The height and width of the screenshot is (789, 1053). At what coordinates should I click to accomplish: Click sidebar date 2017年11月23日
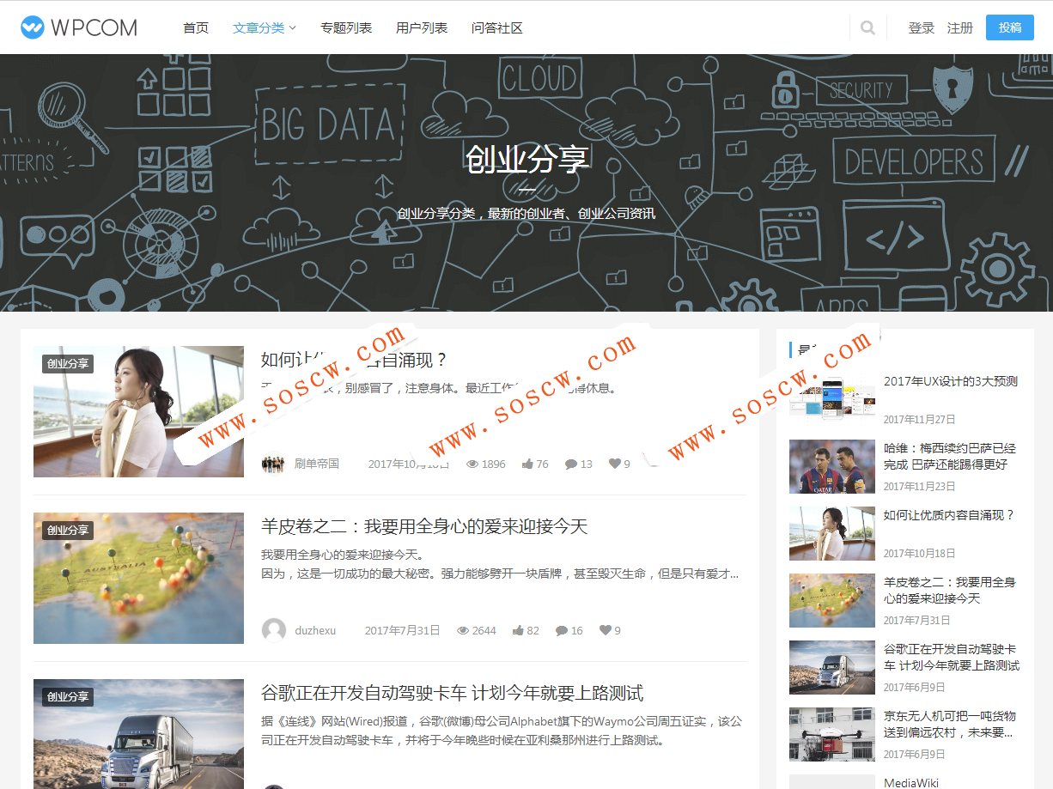pos(920,486)
